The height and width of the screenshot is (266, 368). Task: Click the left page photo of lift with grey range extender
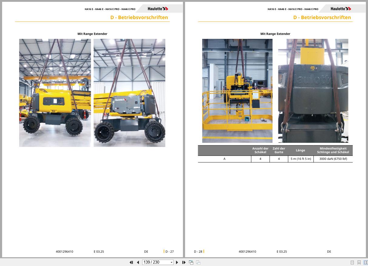130,93
